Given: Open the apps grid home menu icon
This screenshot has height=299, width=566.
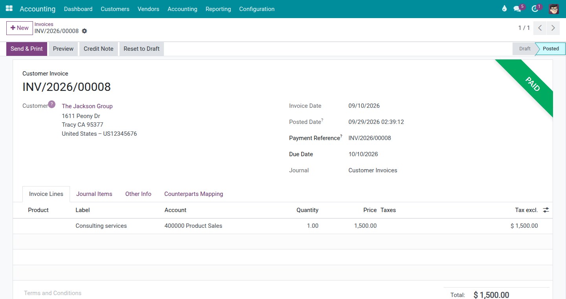Looking at the screenshot, I should 9,9.
